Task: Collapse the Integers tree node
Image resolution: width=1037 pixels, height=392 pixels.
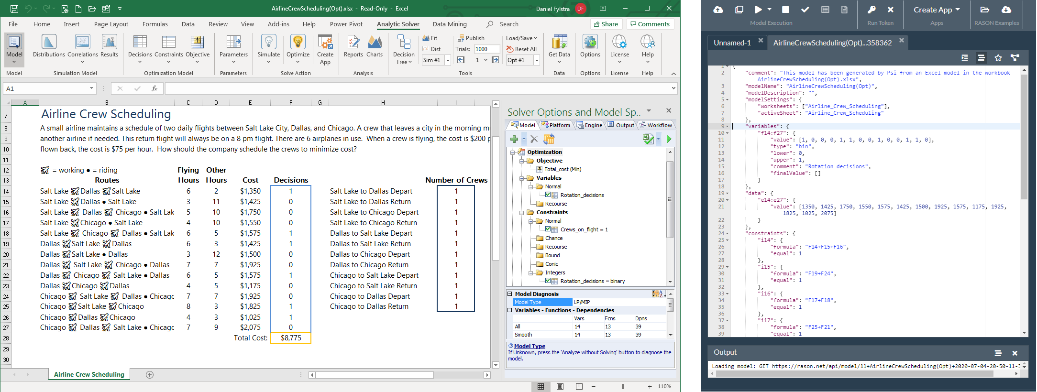Action: coord(531,272)
